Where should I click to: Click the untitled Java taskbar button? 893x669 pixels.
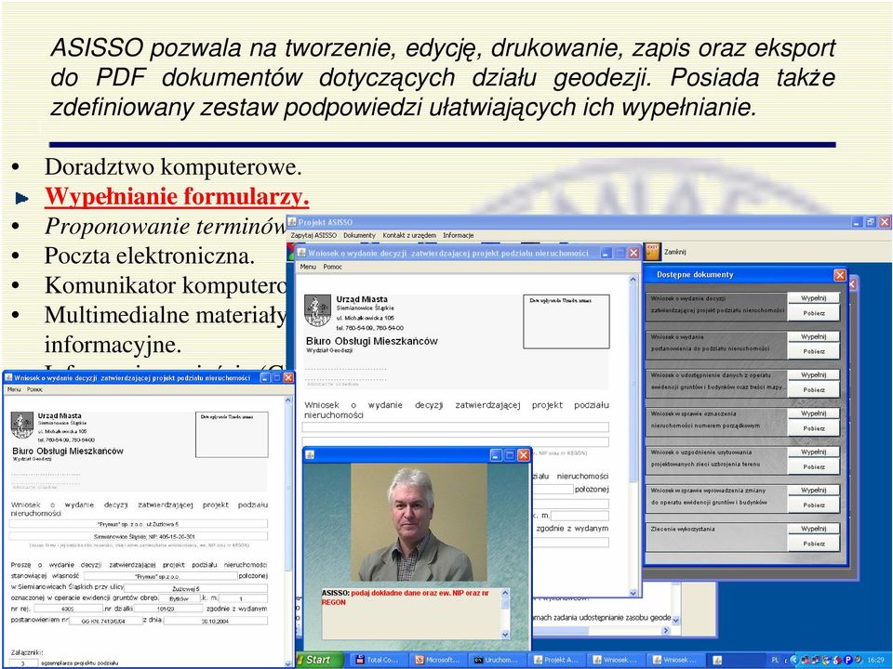coord(734,660)
